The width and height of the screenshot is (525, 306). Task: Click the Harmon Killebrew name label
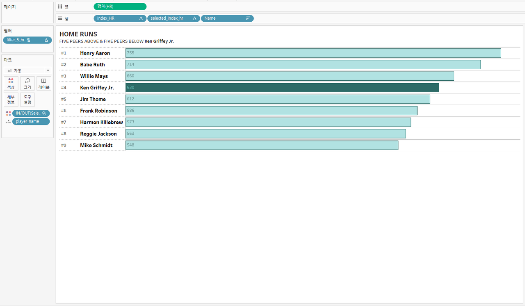tap(101, 122)
